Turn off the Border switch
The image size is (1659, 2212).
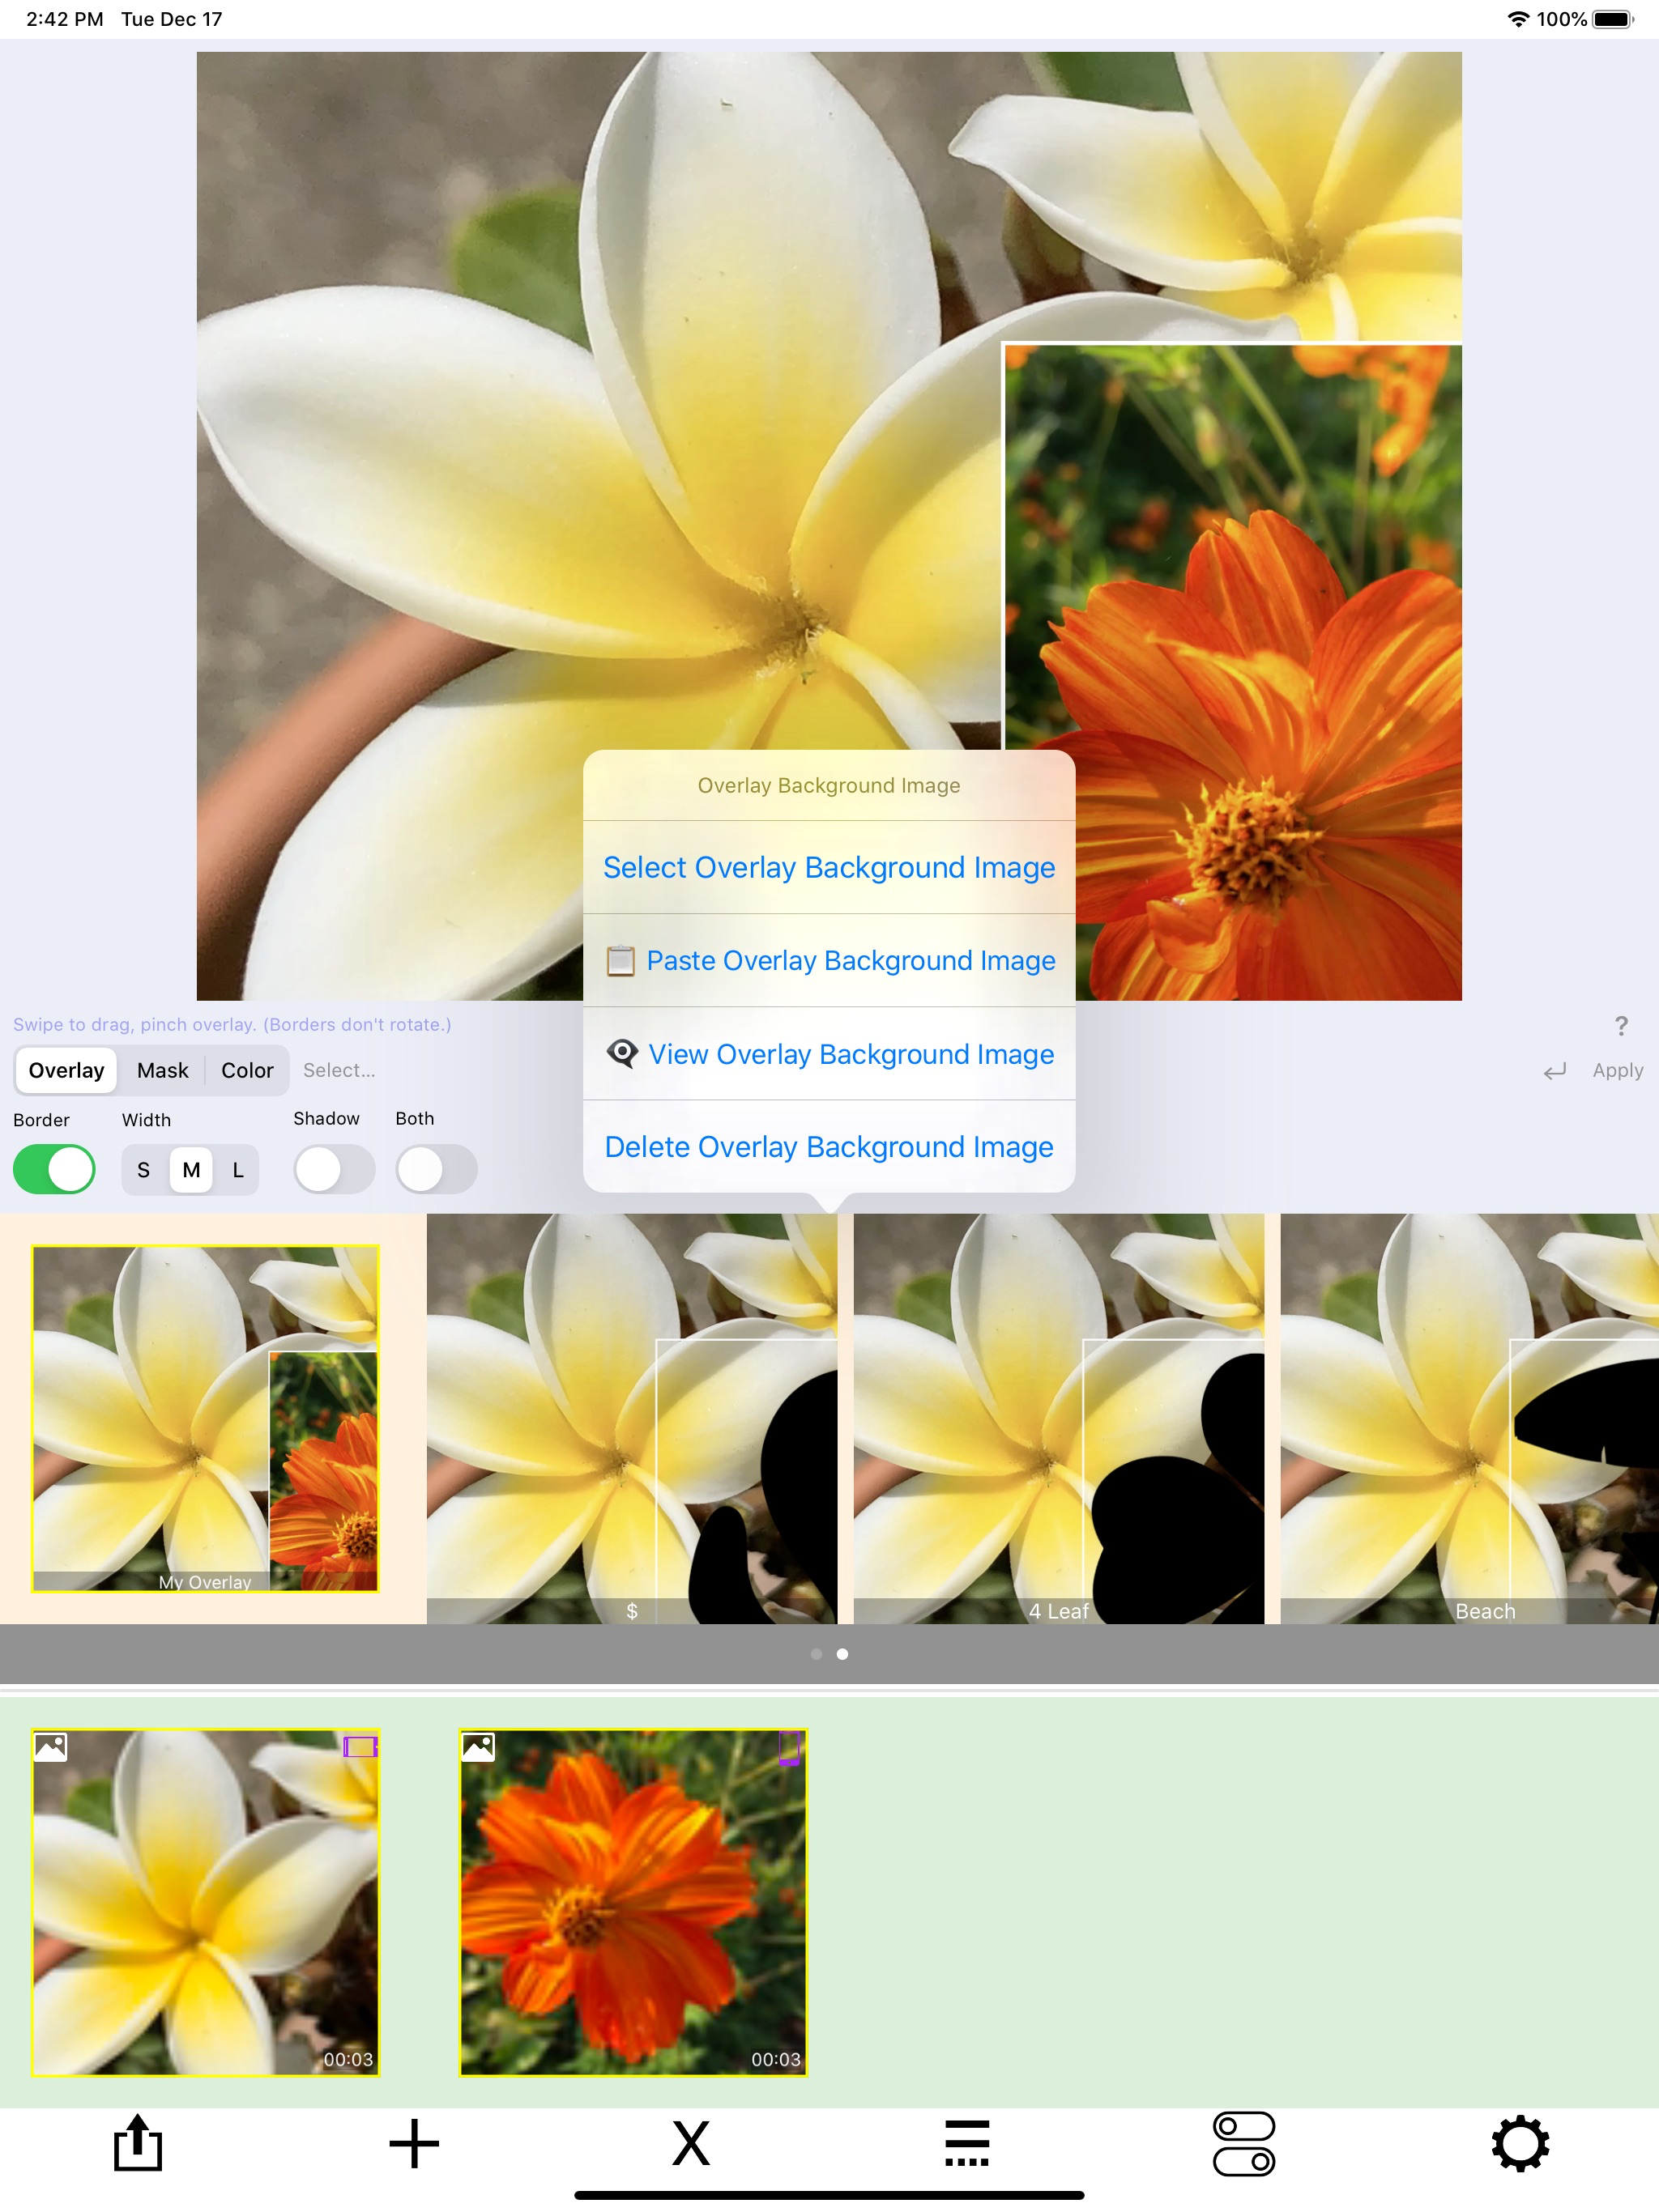pyautogui.click(x=55, y=1169)
